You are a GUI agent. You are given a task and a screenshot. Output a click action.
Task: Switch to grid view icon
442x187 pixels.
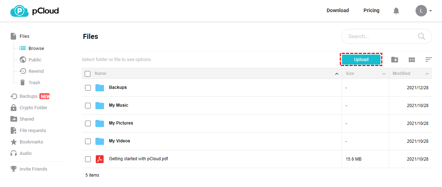tap(412, 60)
